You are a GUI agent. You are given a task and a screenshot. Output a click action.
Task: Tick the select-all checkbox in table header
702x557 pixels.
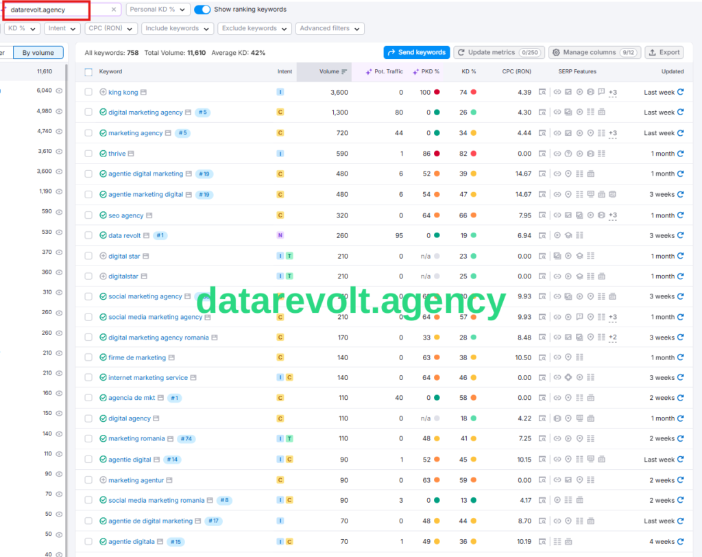click(88, 72)
